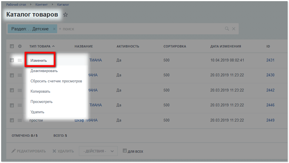Open row actions menu for ID 2431
The width and height of the screenshot is (289, 163).
click(20, 60)
